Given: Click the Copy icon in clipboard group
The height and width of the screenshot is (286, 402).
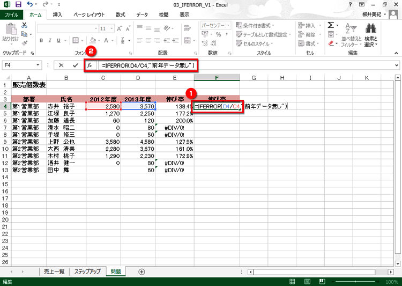Looking at the screenshot, I should click(x=24, y=34).
